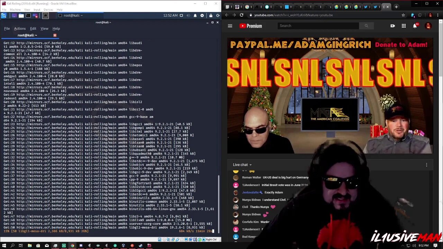This screenshot has height=249, width=443.
Task: Click chat user Roman Walter
Action: 252,177
